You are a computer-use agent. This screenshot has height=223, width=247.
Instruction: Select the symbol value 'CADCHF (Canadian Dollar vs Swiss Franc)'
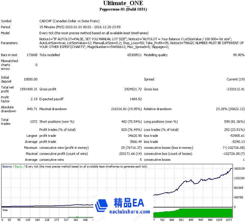pos(69,21)
